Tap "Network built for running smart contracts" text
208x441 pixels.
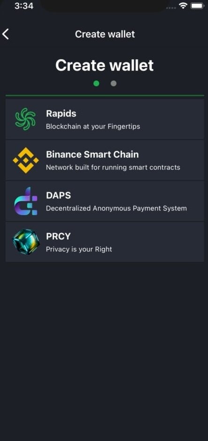113,167
